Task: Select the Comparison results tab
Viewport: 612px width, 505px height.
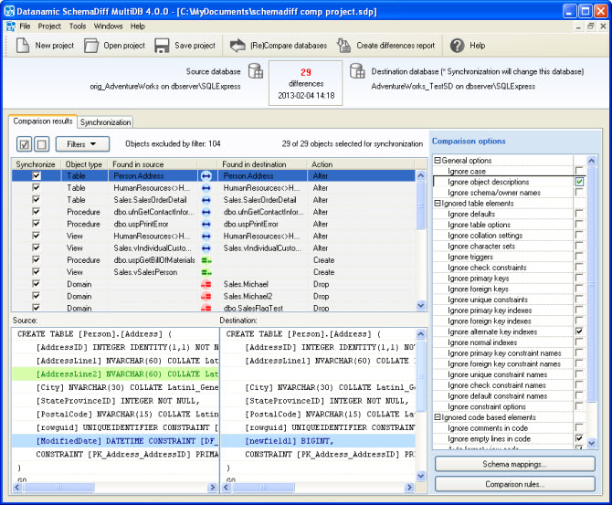Action: (43, 121)
